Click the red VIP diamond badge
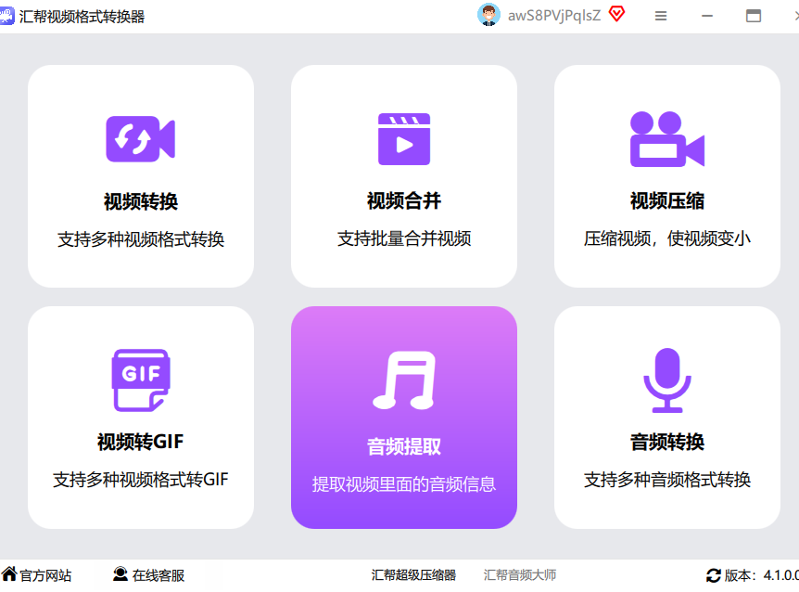Image resolution: width=799 pixels, height=592 pixels. 616,14
